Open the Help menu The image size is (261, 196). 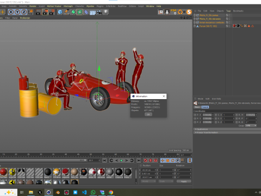coord(159,6)
